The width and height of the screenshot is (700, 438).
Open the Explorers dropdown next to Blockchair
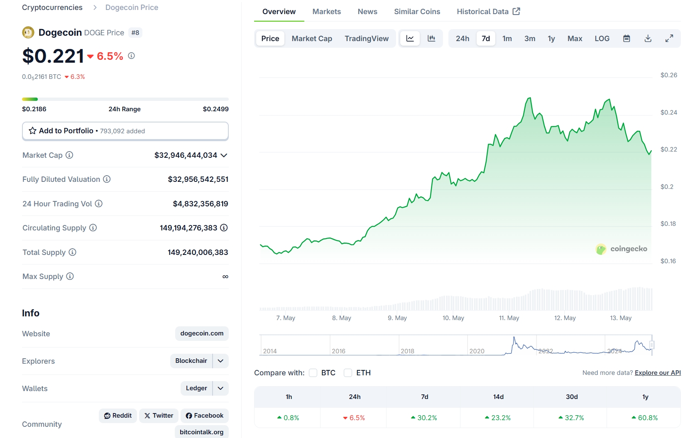pos(220,361)
